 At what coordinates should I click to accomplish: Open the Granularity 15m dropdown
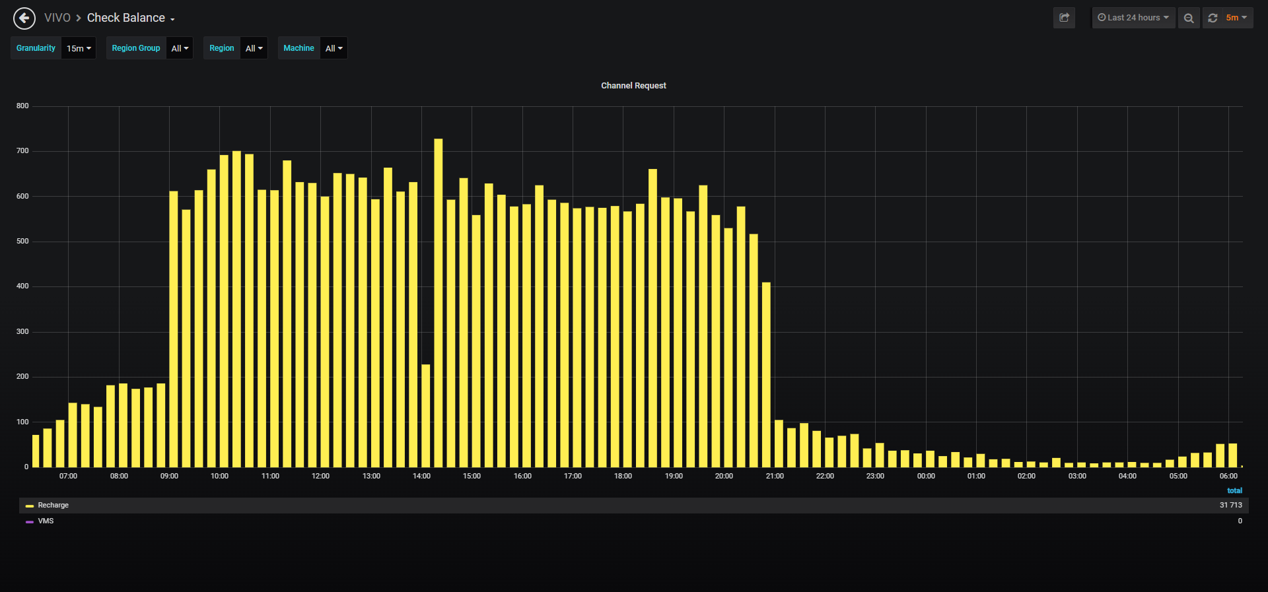point(79,48)
